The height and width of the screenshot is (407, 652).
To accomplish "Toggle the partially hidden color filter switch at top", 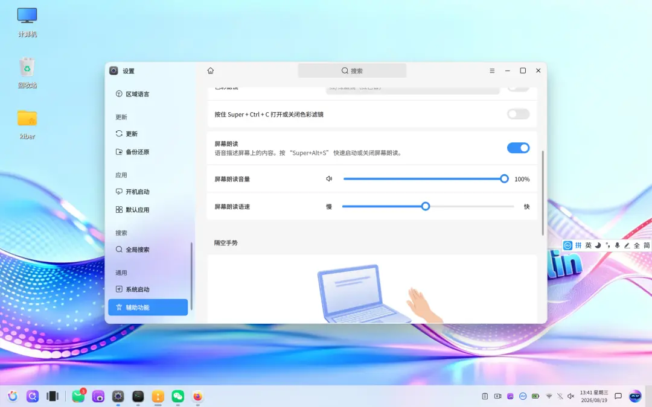I will click(518, 88).
